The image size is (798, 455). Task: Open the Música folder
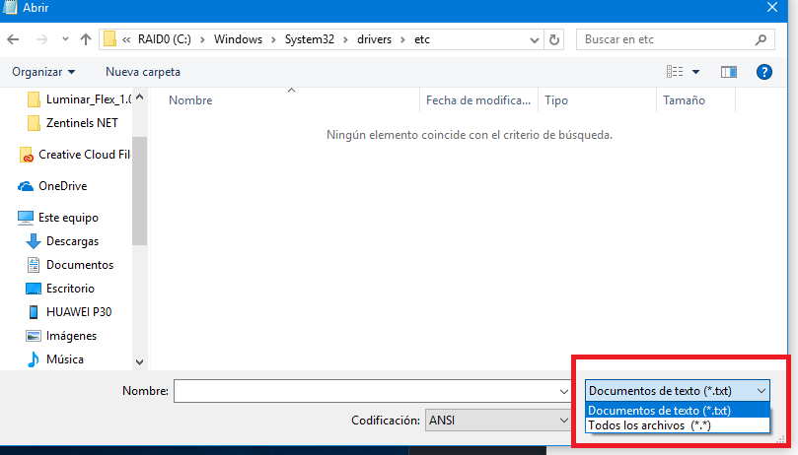[64, 359]
